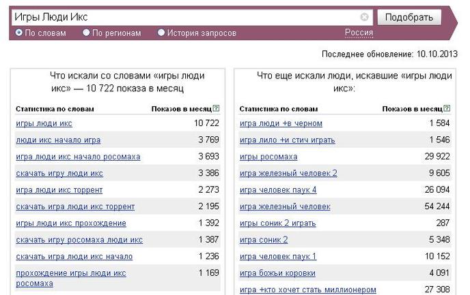Click left table header 'Статистика по словам'

pos(55,109)
